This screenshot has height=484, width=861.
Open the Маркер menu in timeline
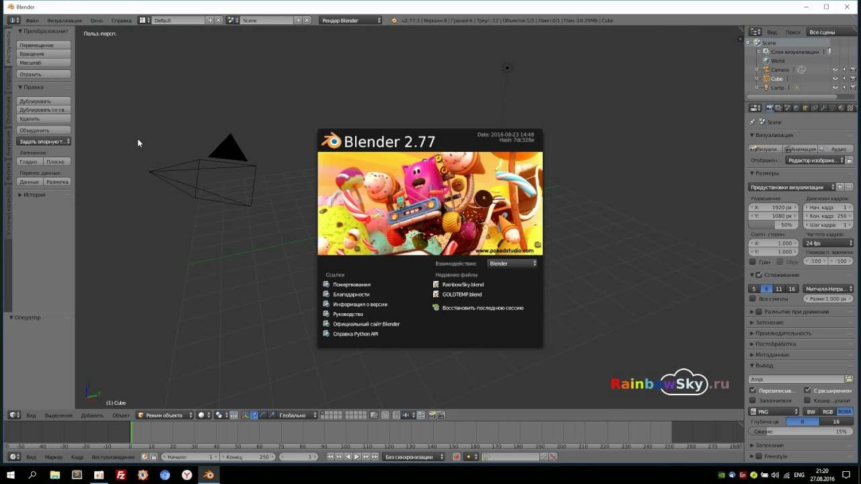[x=53, y=457]
